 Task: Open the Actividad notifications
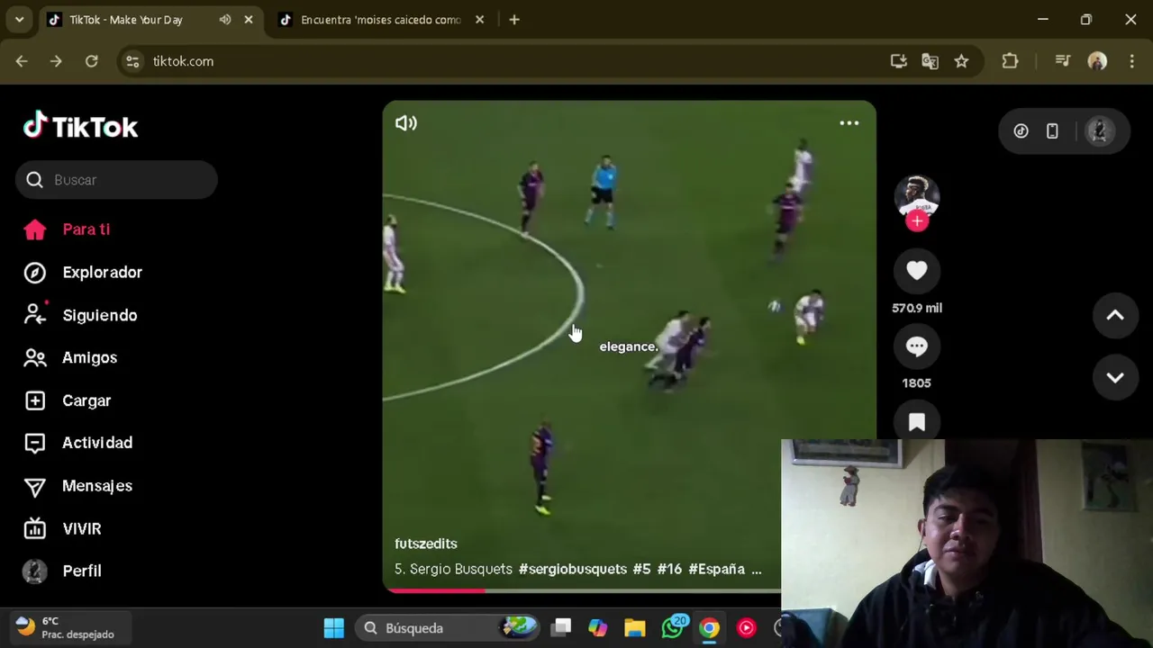click(x=78, y=443)
